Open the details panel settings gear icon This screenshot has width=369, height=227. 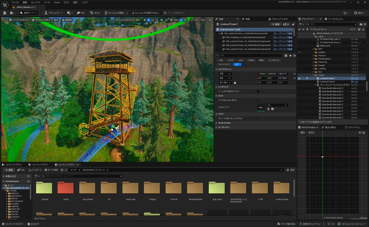(x=294, y=55)
